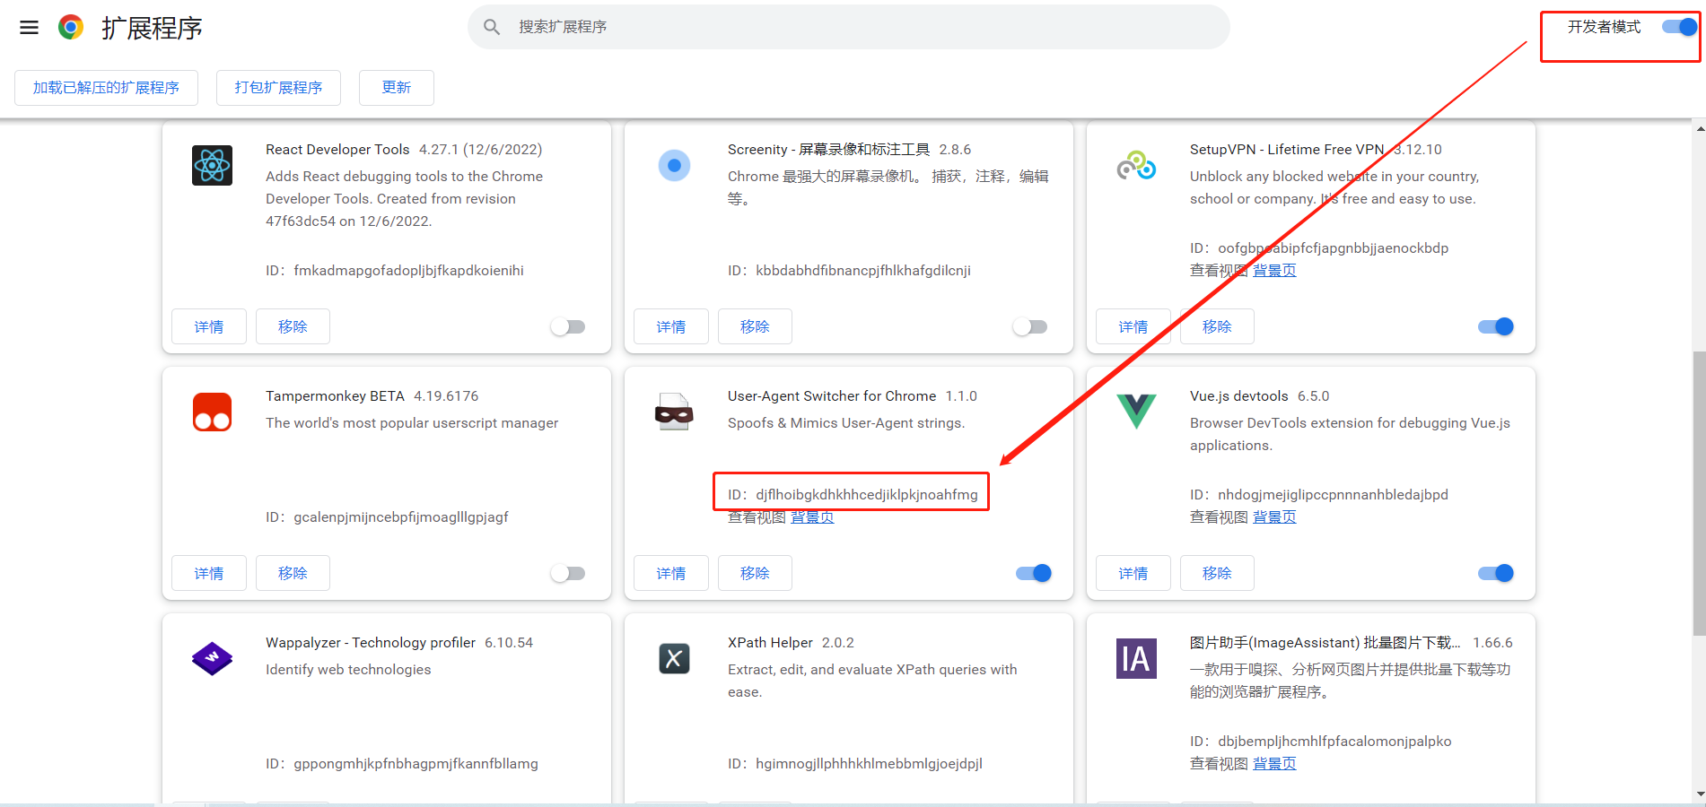Open details for React Developer Tools

(x=209, y=326)
